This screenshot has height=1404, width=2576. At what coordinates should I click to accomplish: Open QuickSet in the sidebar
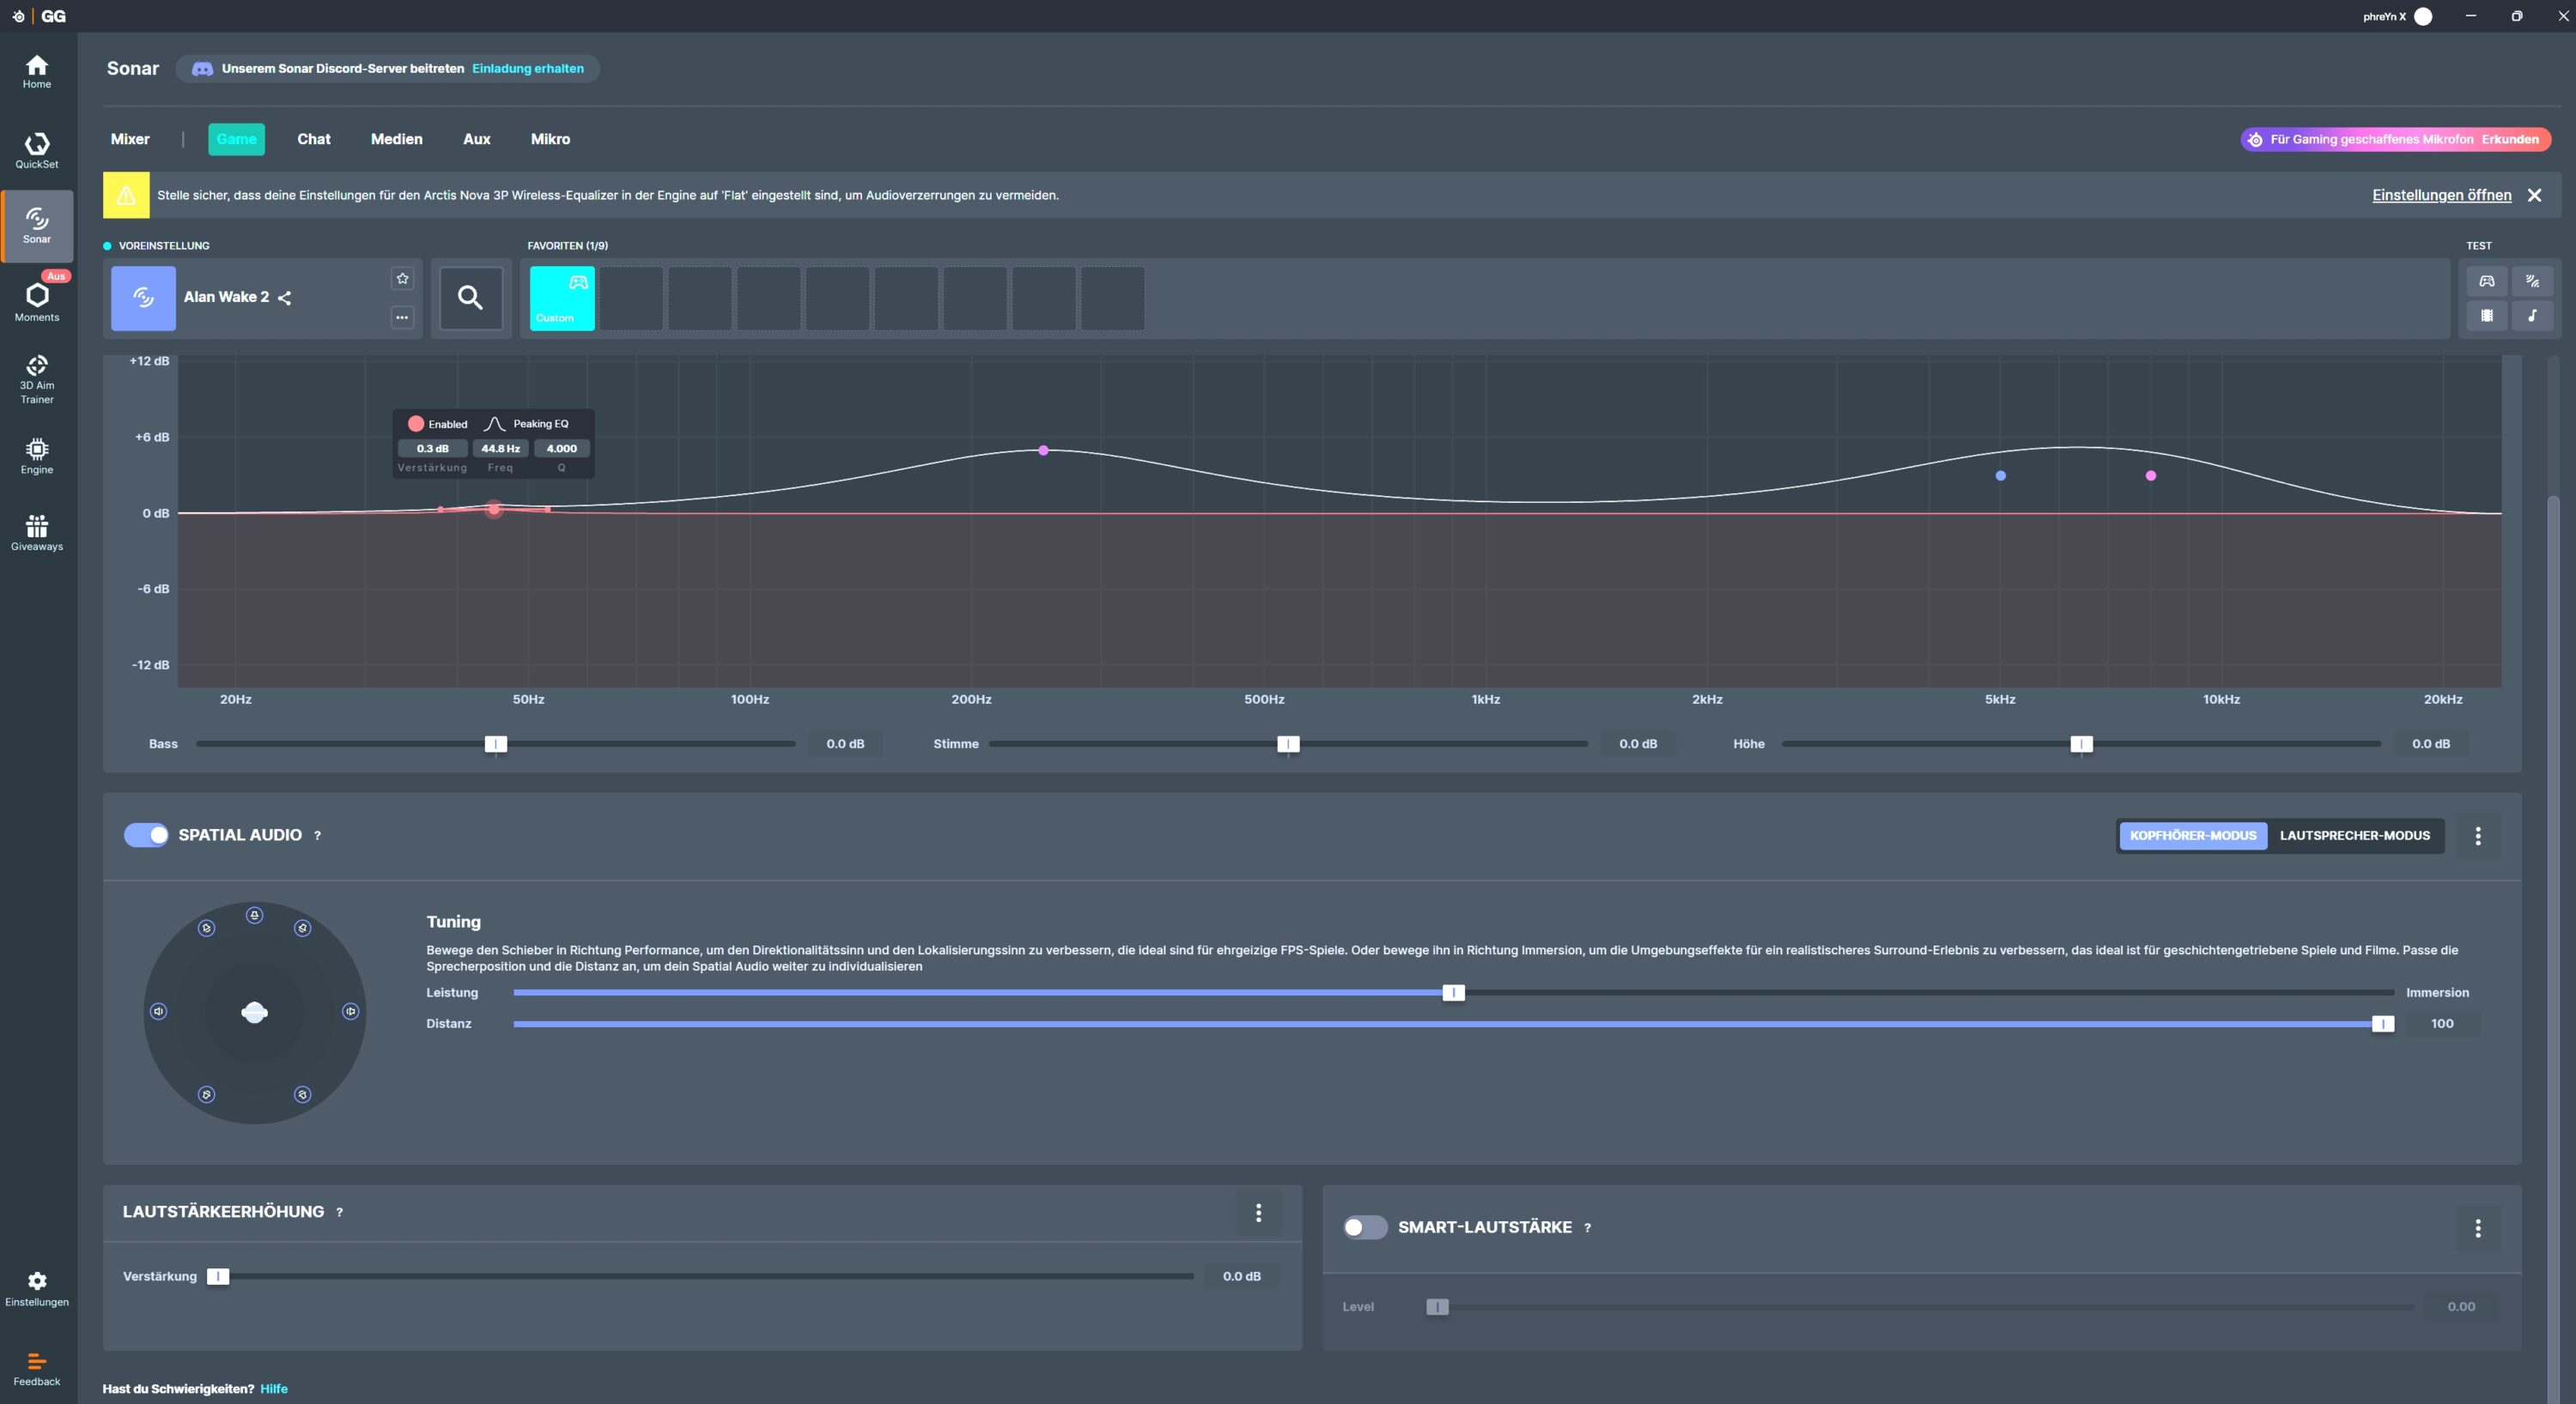37,150
